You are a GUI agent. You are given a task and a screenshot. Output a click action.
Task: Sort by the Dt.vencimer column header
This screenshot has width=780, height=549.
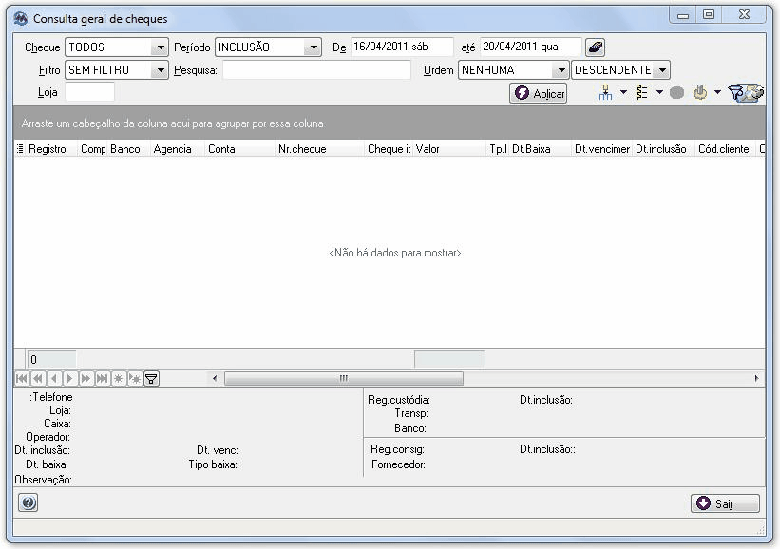(x=601, y=149)
